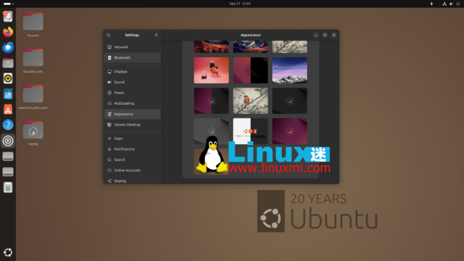Click the search icon in Settings header
464x261 pixels.
click(x=108, y=35)
